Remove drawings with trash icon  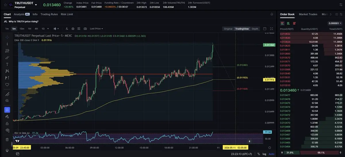(7, 140)
